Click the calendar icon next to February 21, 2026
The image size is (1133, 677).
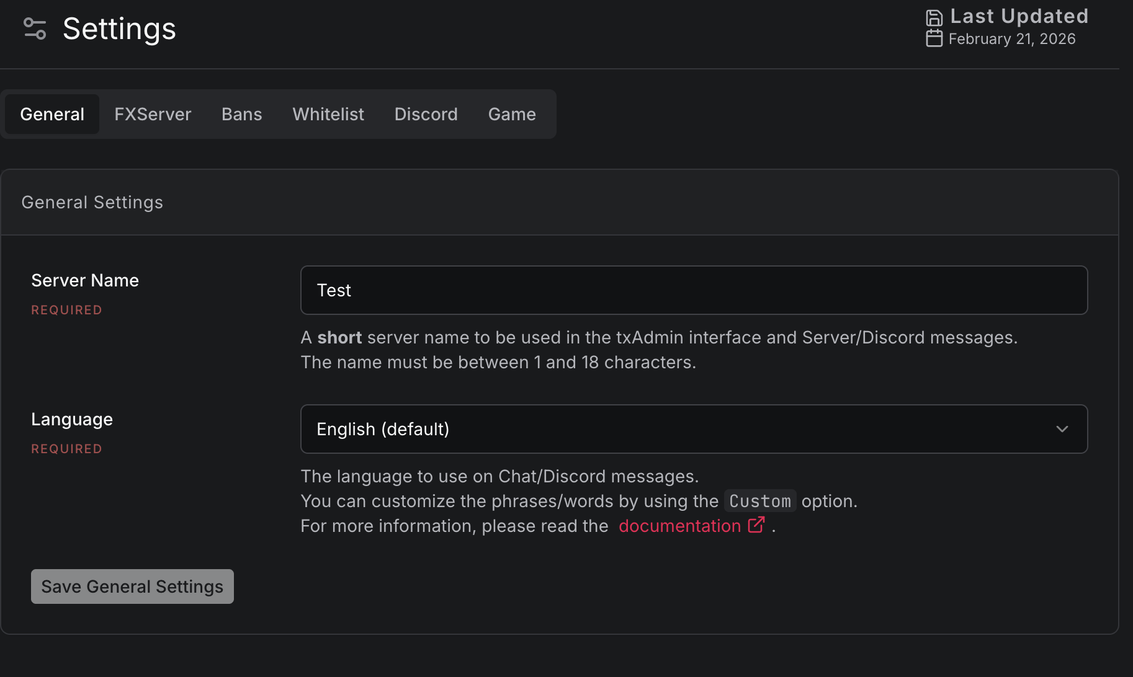pos(934,38)
